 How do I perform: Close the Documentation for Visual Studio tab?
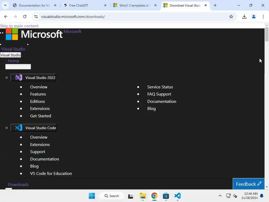click(x=55, y=5)
